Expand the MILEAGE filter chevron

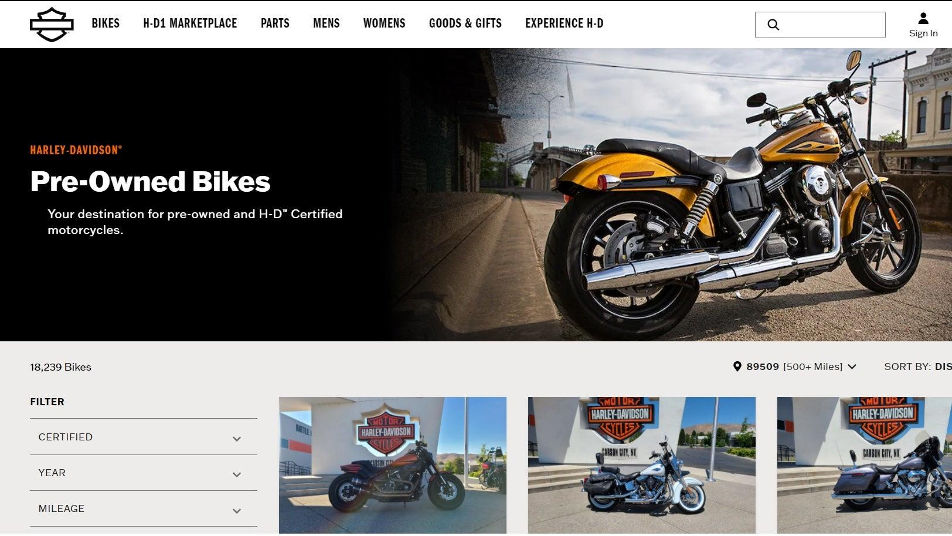tap(237, 511)
